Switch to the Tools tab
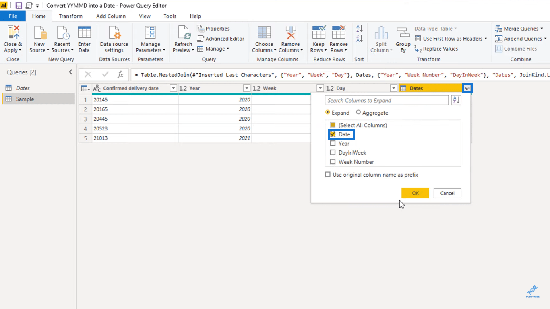The height and width of the screenshot is (309, 550). (x=170, y=16)
